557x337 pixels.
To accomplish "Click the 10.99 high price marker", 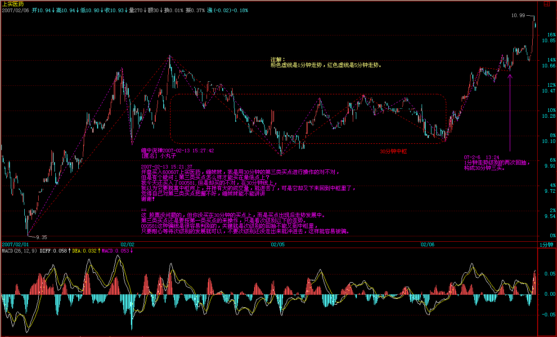I will [518, 16].
